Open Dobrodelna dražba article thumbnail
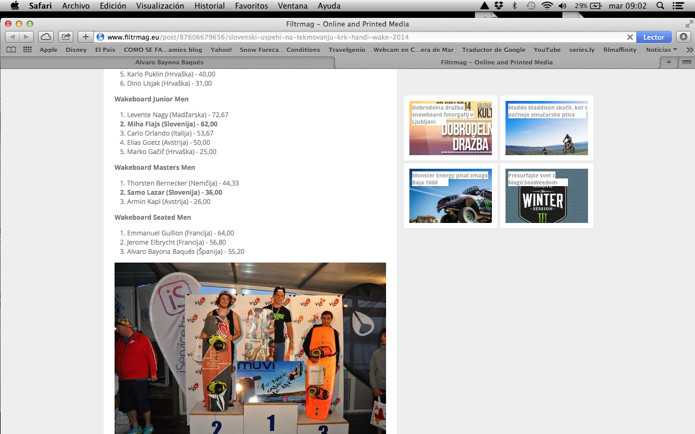 451,128
